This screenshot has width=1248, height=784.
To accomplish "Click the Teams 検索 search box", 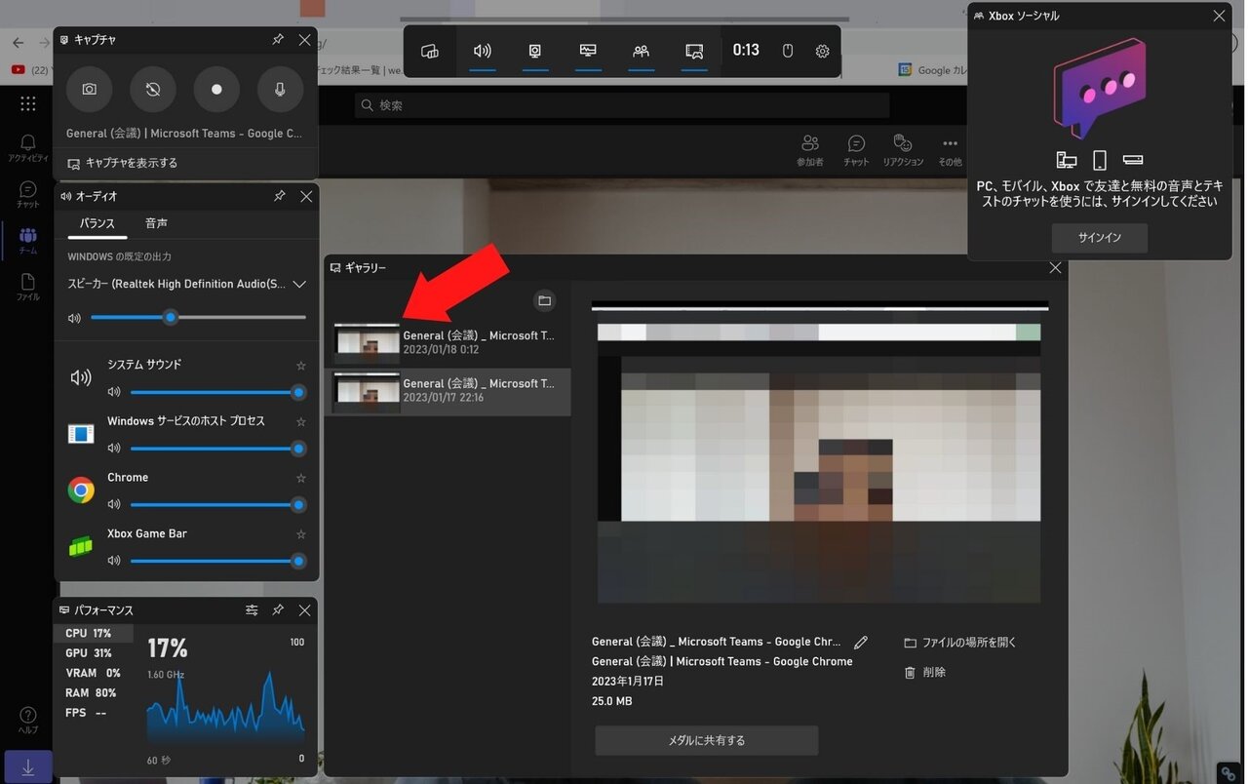I will coord(622,105).
